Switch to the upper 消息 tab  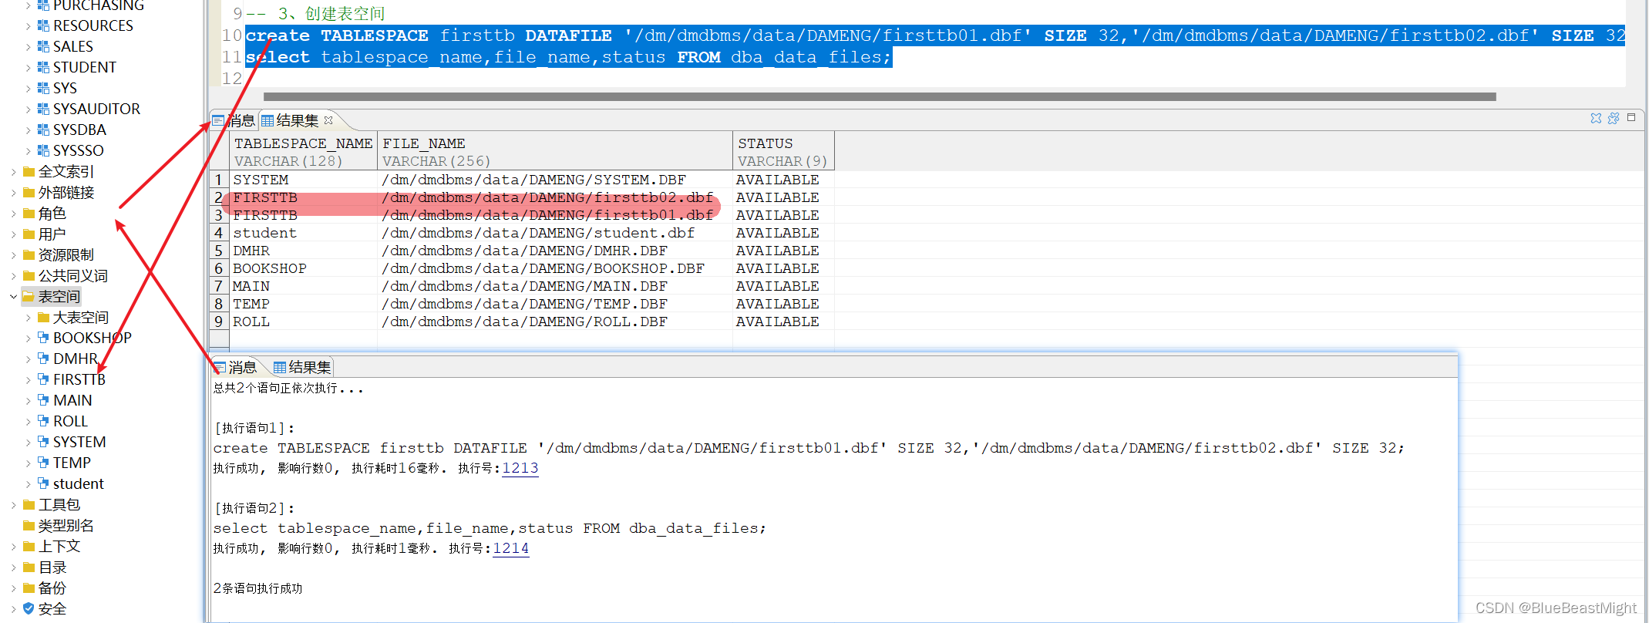tap(234, 120)
